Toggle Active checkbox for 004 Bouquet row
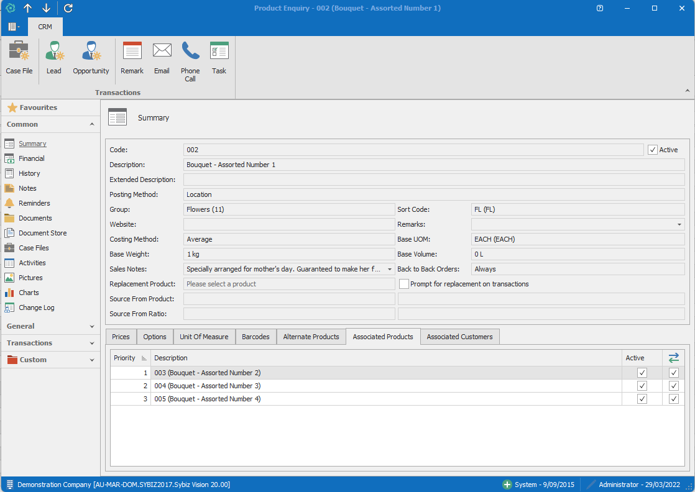This screenshot has height=492, width=695. (642, 386)
